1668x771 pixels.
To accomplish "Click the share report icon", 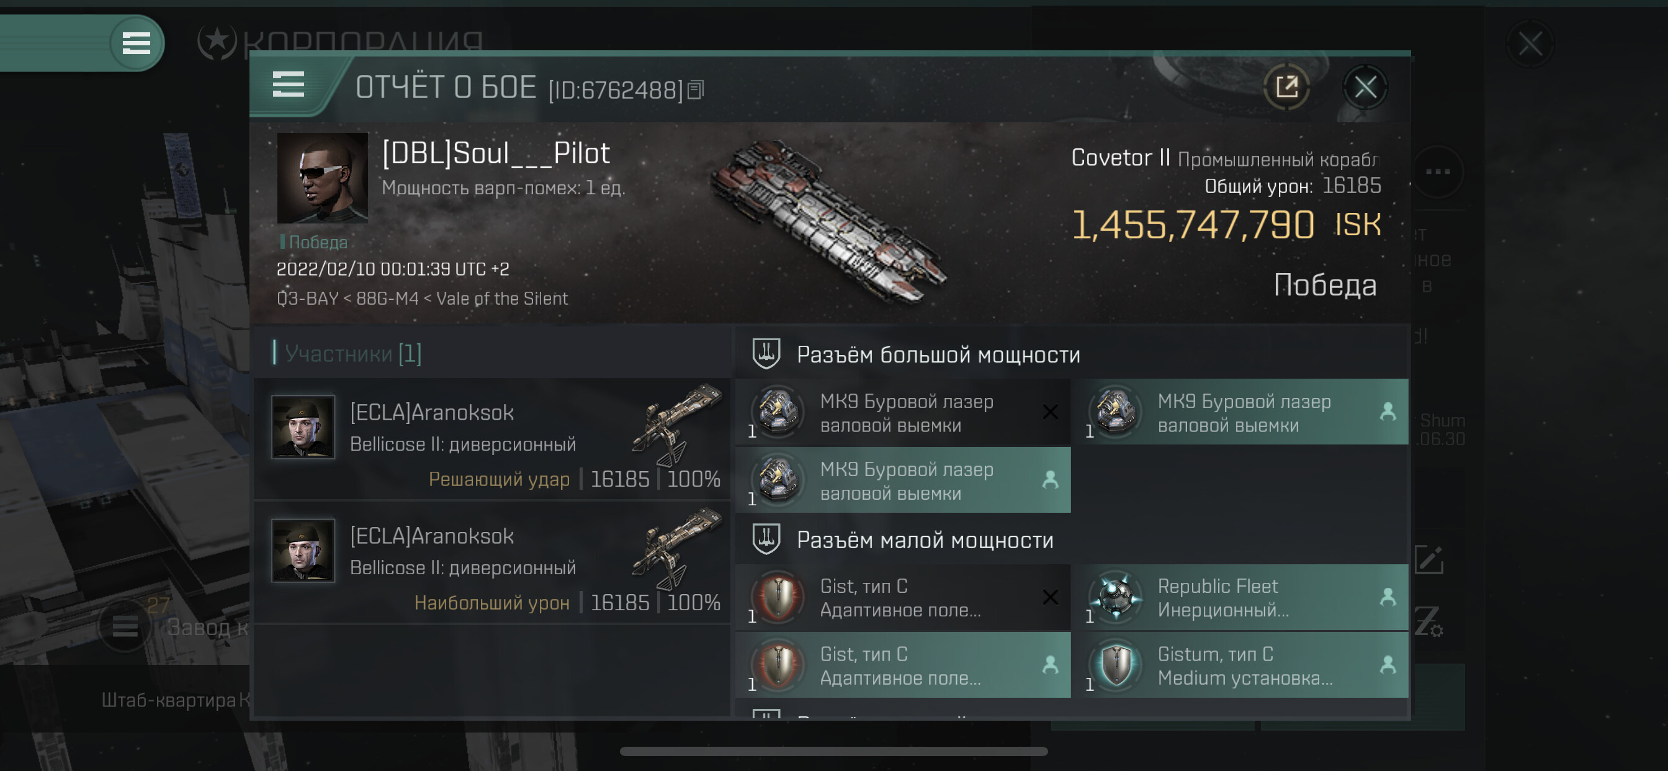I will (x=1286, y=87).
